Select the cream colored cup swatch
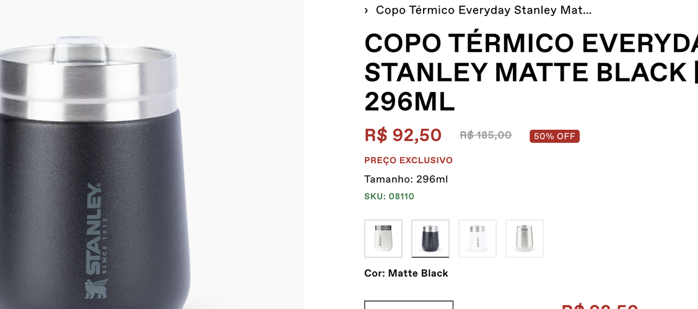Screen dimensions: 698x309 tap(383, 239)
